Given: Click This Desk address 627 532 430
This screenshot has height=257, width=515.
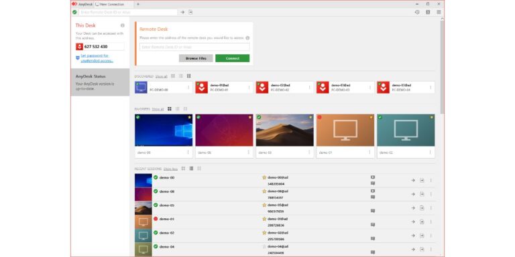Looking at the screenshot, I should point(96,47).
